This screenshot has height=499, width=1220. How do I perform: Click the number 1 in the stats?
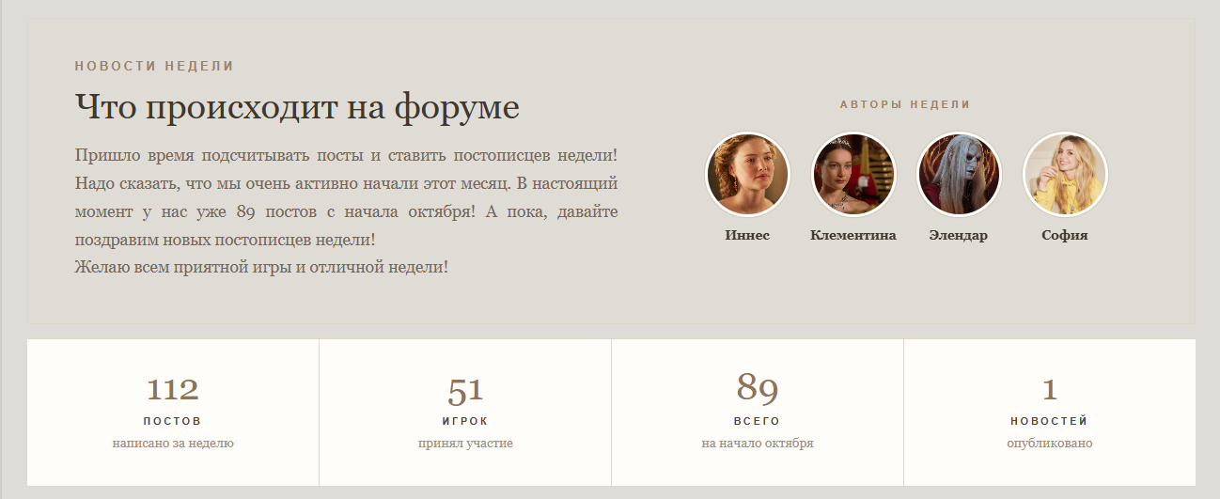pos(1050,390)
